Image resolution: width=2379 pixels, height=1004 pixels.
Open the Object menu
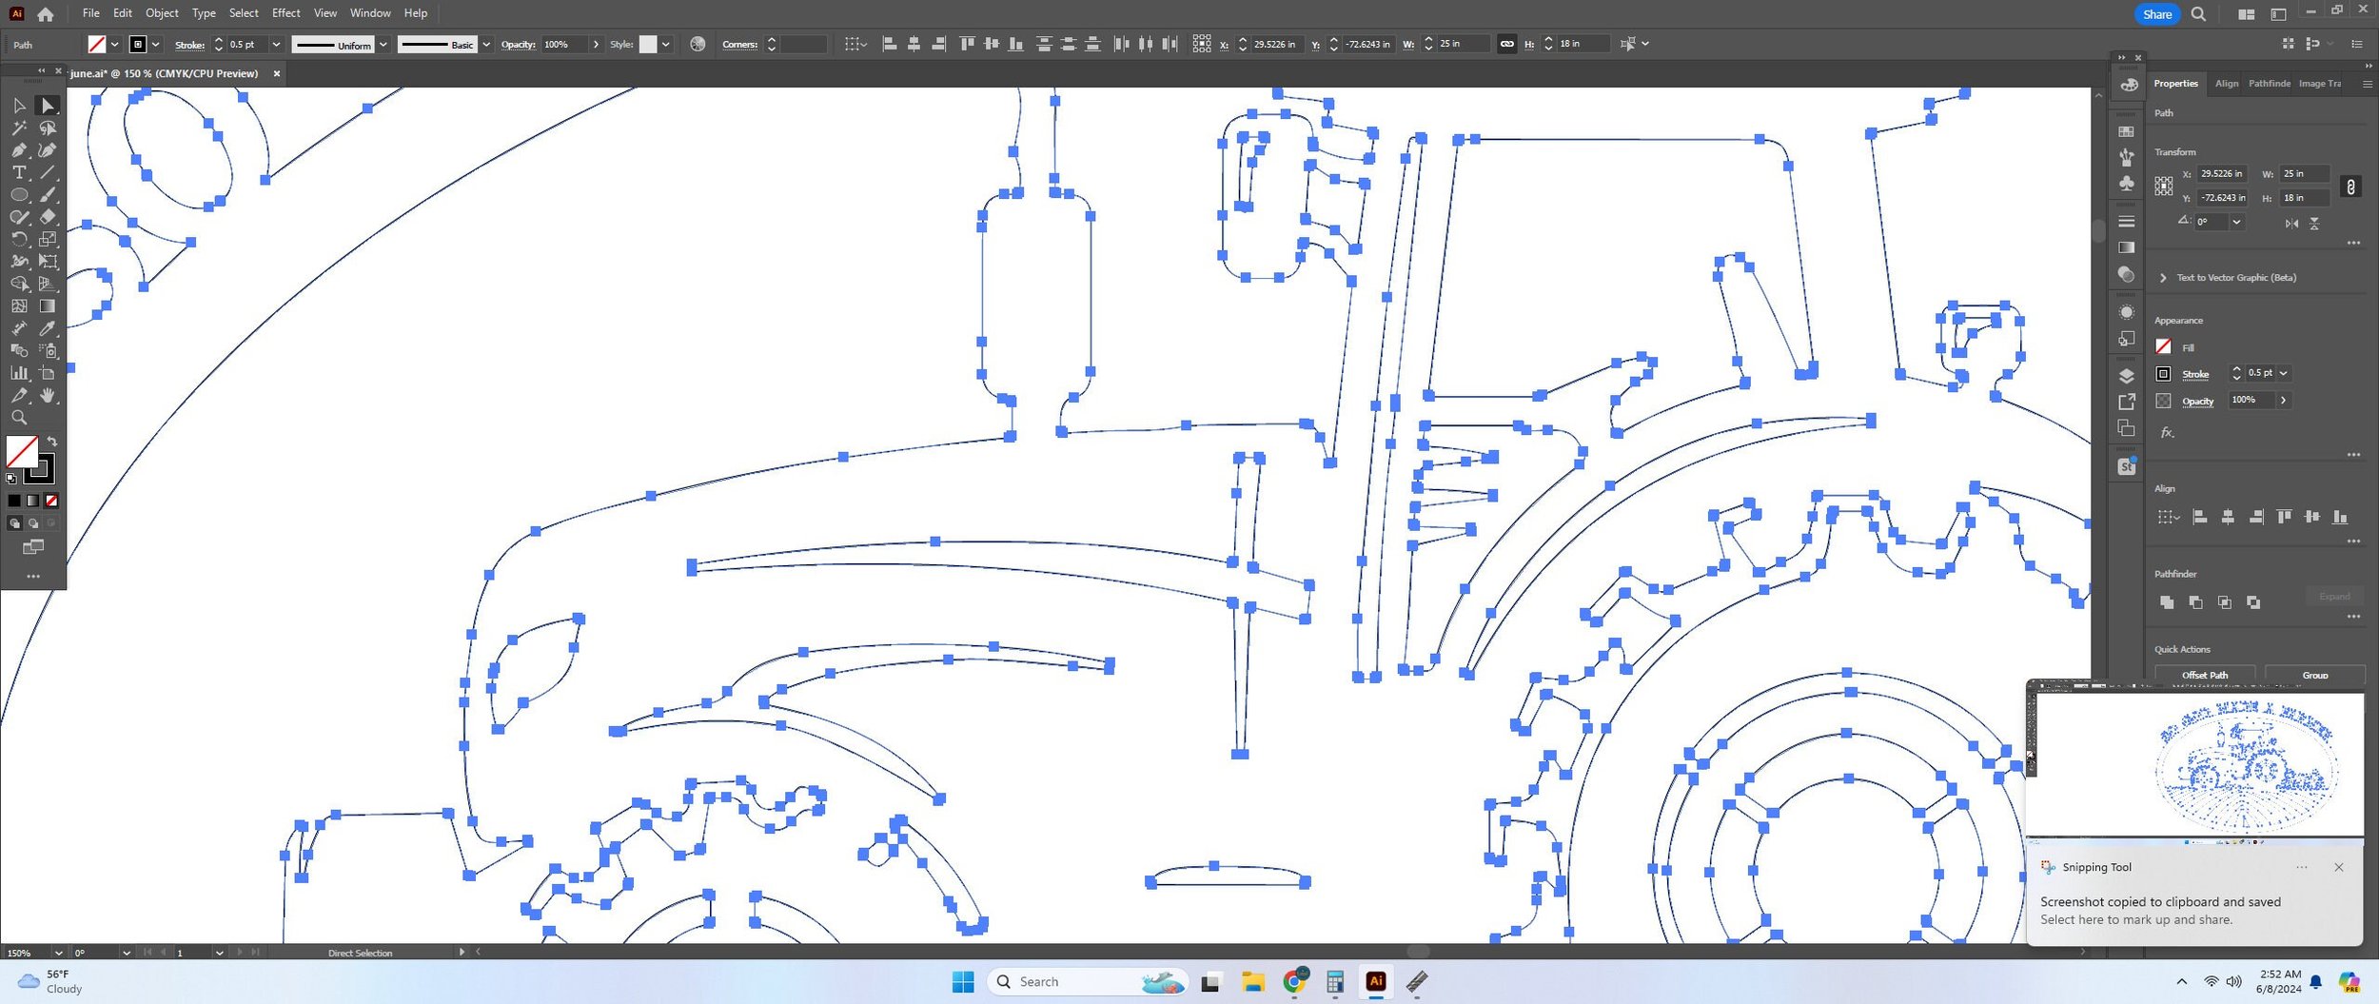(x=162, y=13)
